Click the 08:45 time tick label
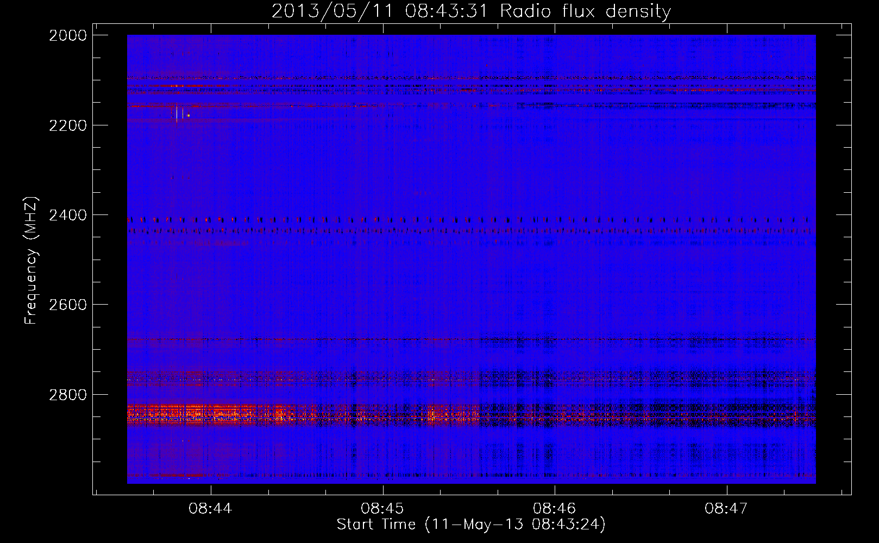This screenshot has width=879, height=543. [382, 509]
